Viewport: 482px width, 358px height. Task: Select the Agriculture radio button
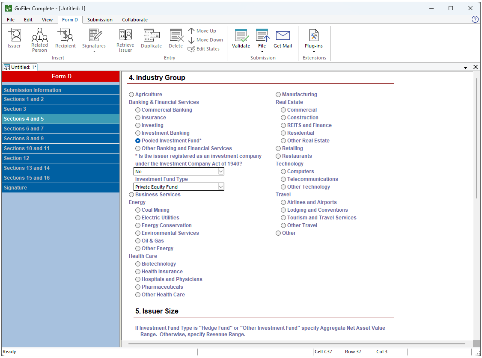tap(131, 95)
